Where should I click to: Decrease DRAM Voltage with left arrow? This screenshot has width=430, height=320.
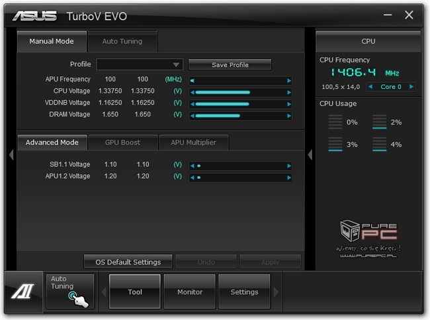click(193, 116)
